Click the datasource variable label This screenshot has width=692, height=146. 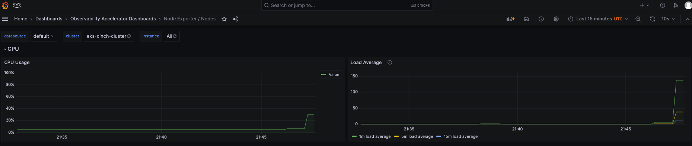tap(15, 36)
